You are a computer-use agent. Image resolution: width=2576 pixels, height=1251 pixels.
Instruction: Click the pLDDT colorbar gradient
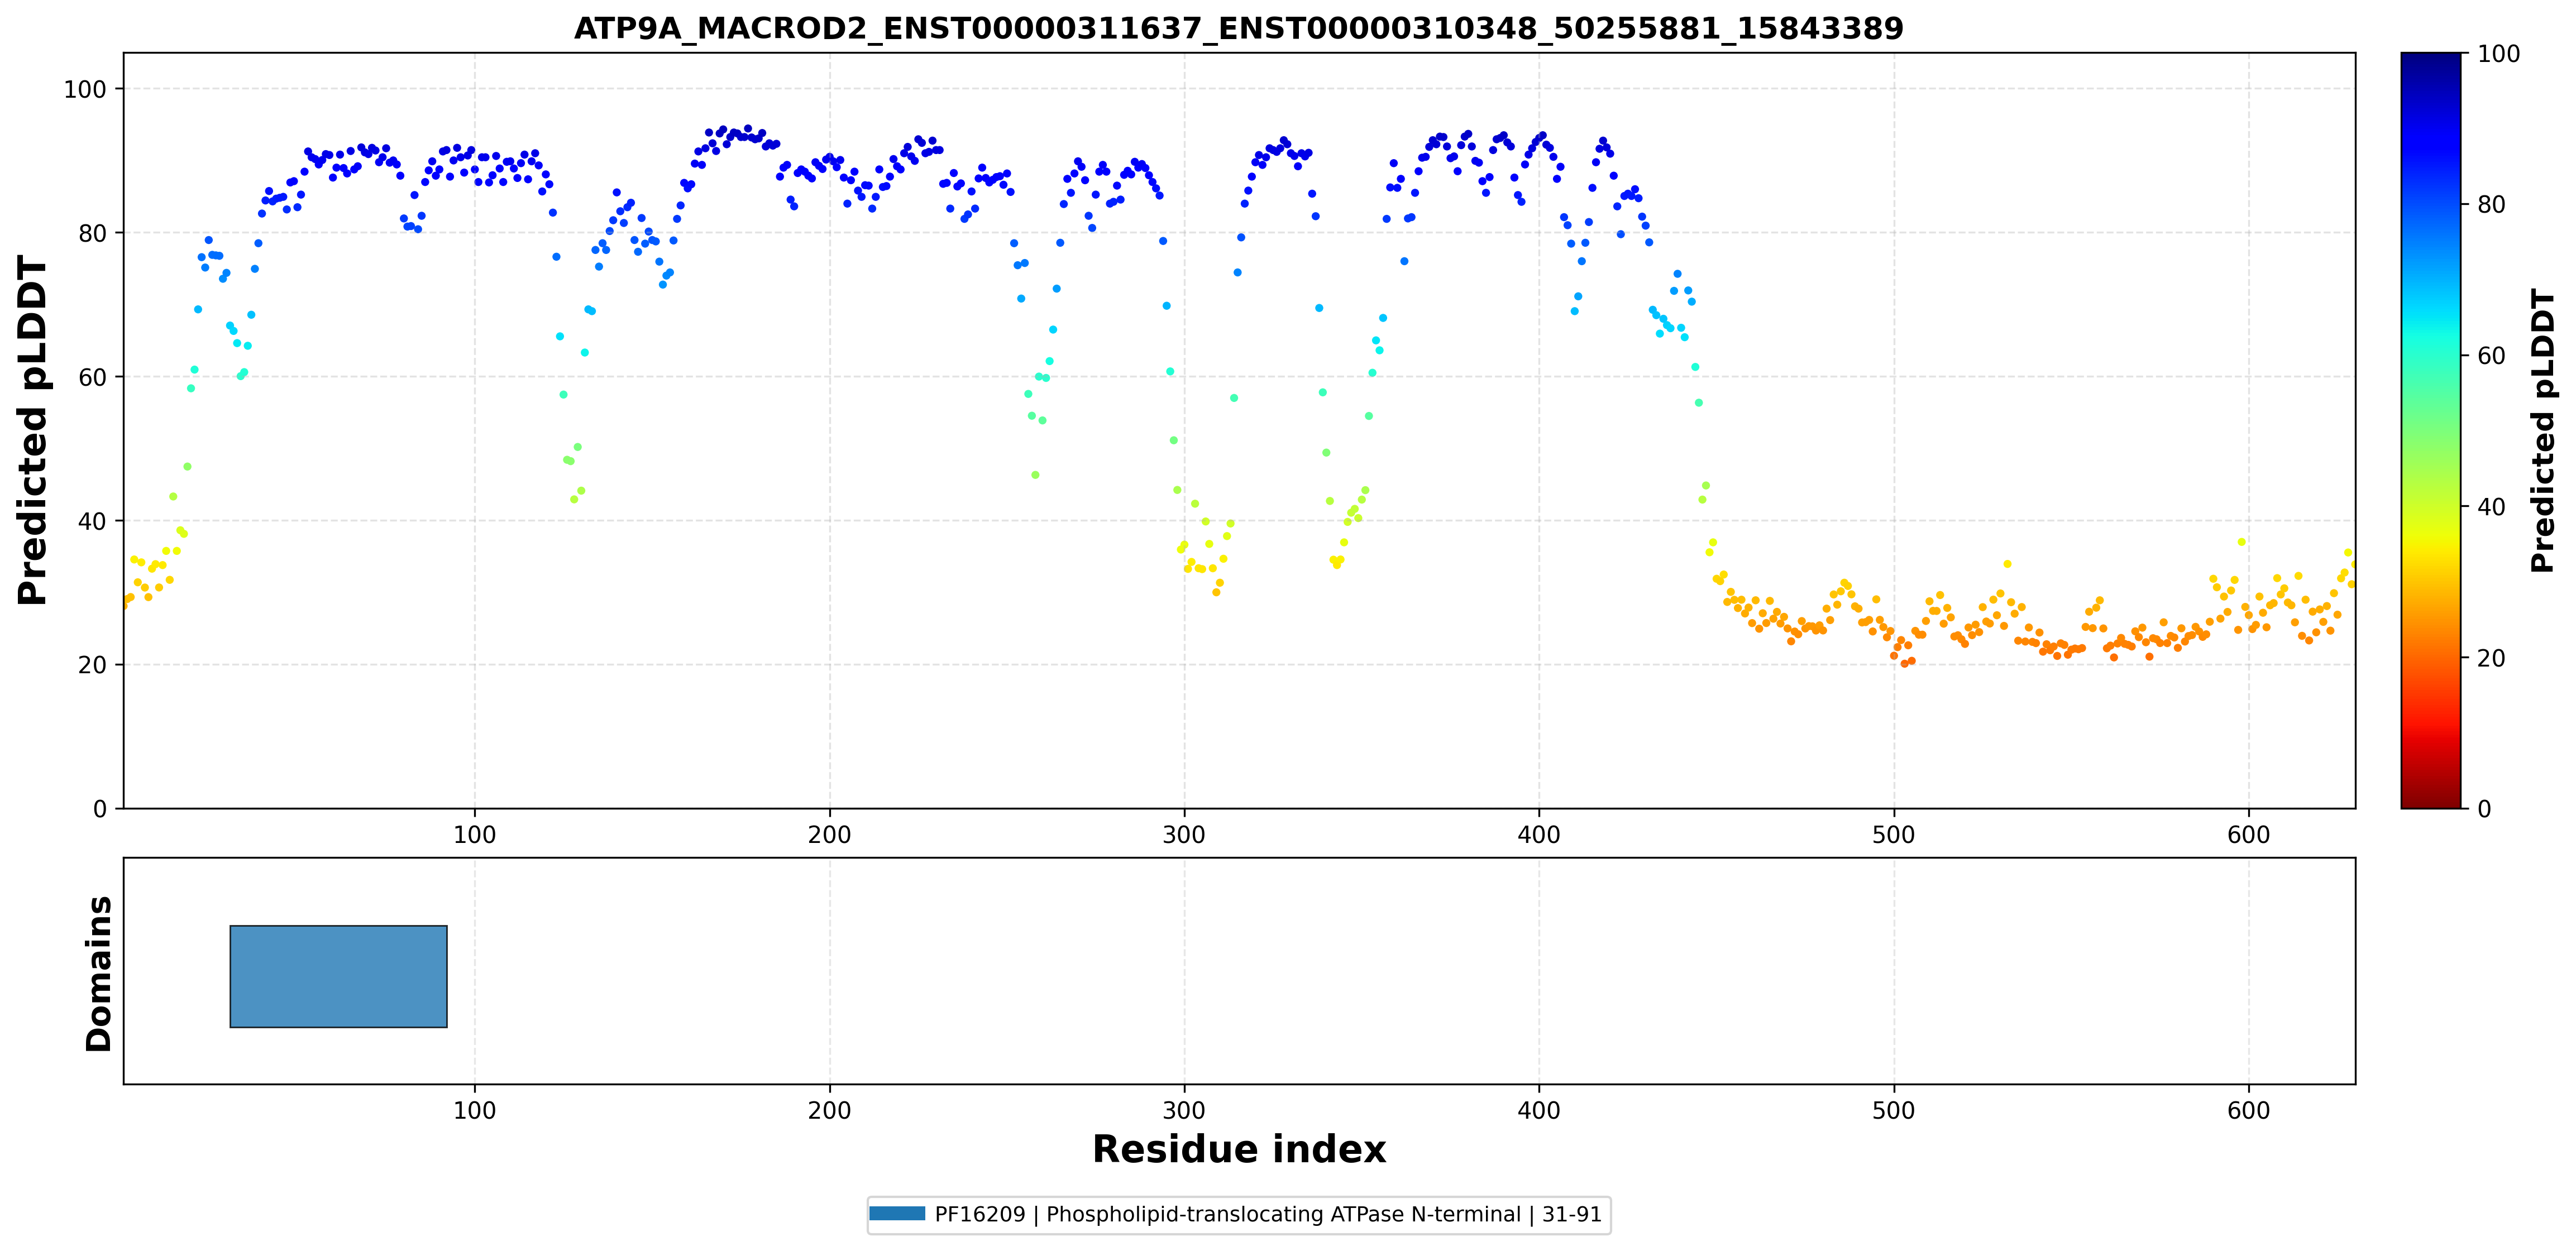point(2430,430)
